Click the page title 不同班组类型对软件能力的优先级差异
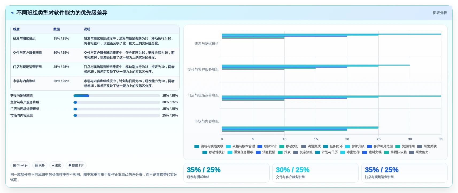 coord(62,13)
